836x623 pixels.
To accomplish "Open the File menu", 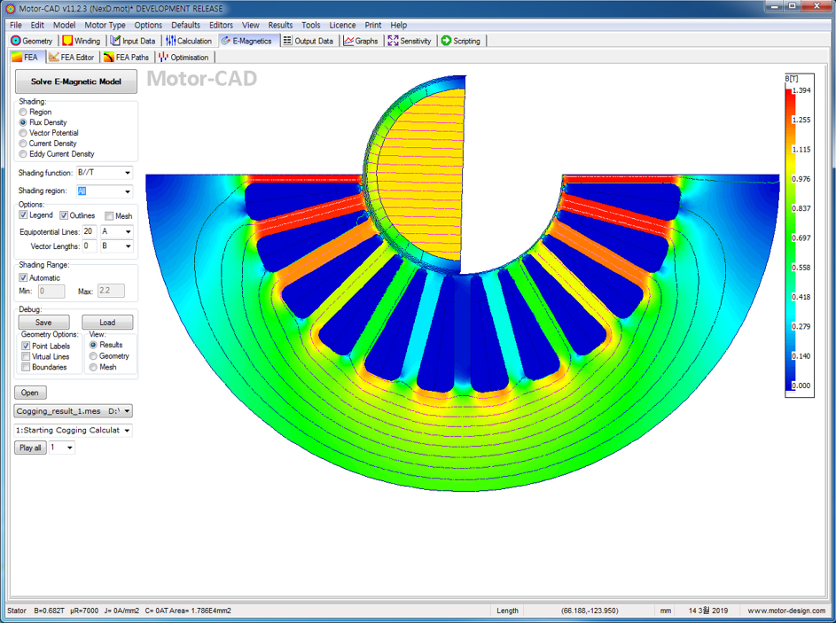I will click(16, 25).
